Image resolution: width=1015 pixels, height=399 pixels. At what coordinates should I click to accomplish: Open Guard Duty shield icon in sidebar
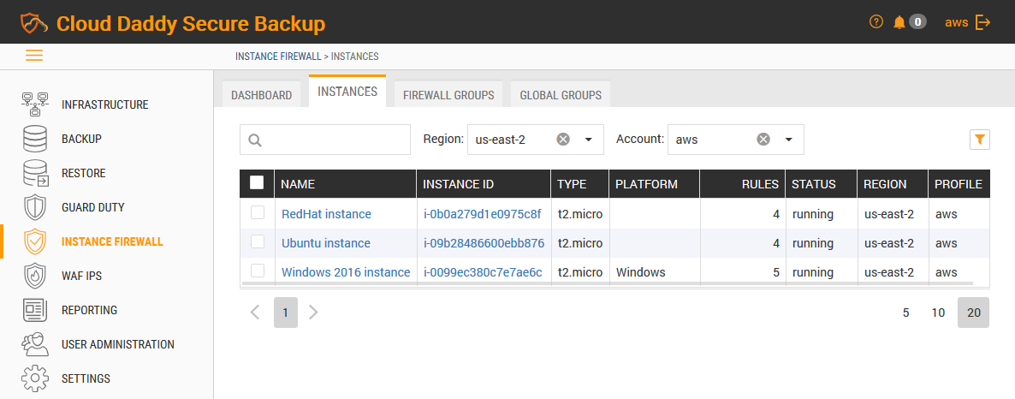click(35, 207)
